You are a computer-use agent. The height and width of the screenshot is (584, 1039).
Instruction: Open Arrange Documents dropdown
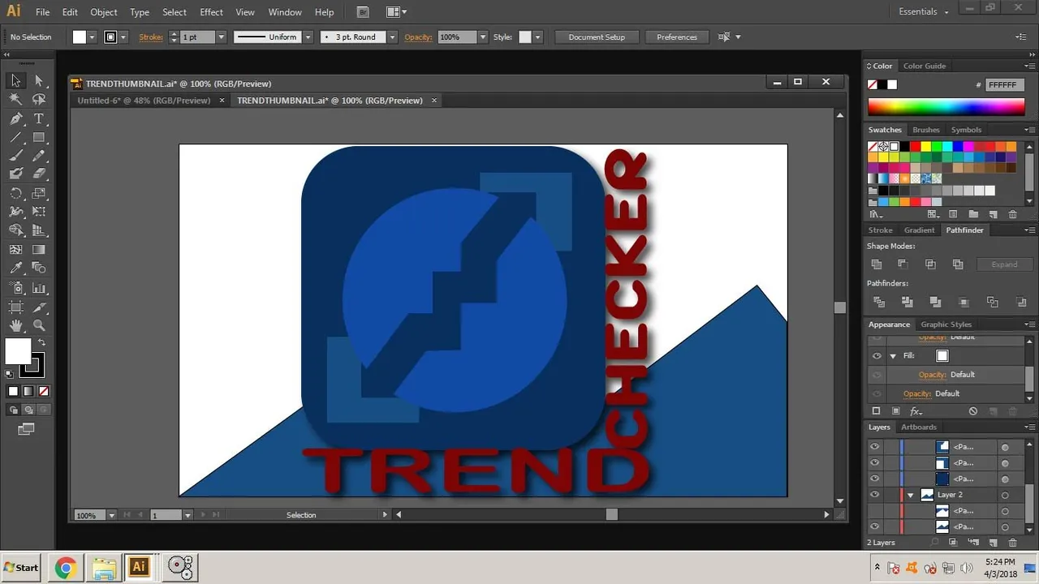[396, 12]
